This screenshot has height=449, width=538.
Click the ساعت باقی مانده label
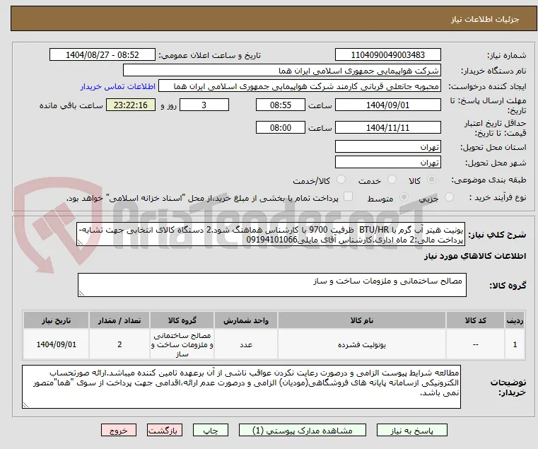point(71,105)
